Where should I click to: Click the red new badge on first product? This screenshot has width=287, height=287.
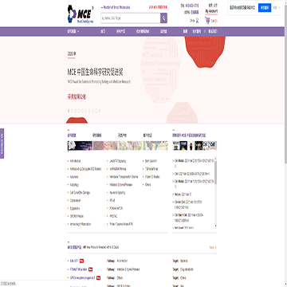click(81, 261)
